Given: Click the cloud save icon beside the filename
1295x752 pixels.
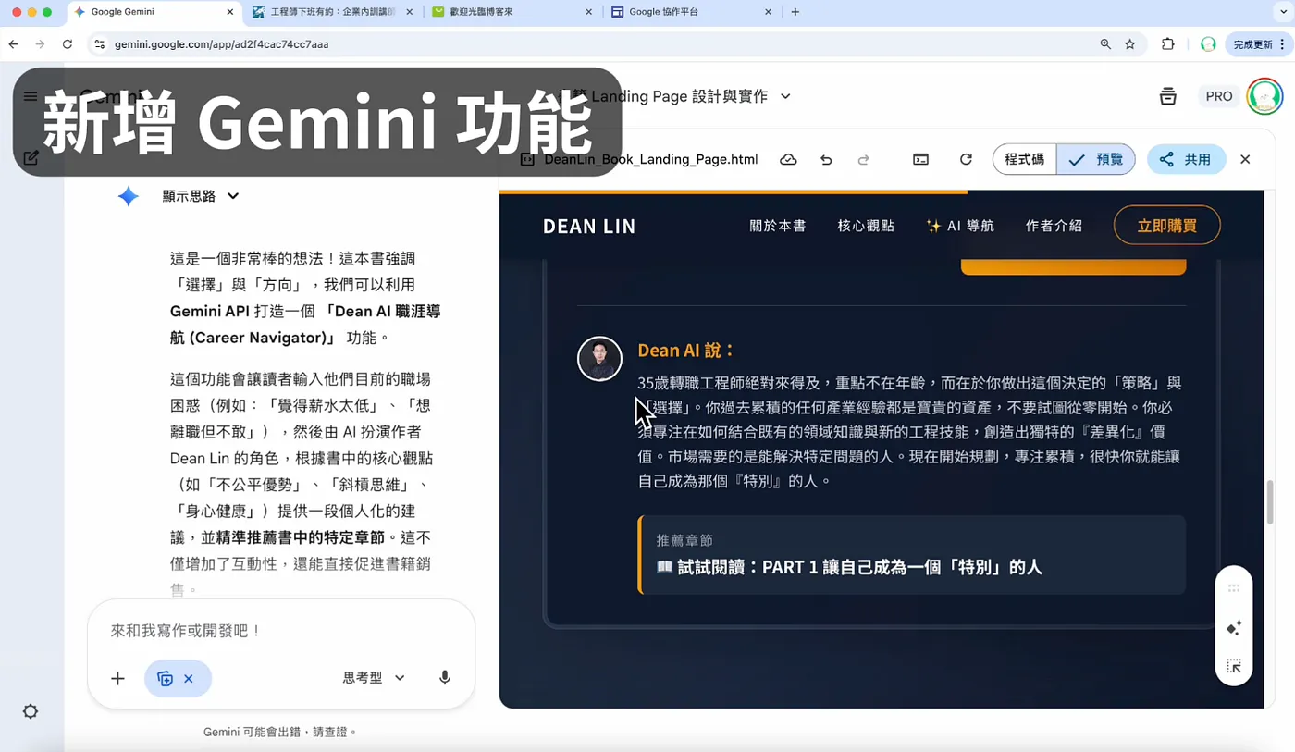Looking at the screenshot, I should pyautogui.click(x=788, y=159).
